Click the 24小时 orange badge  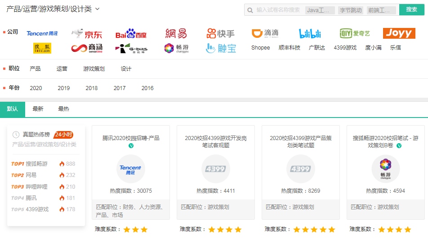point(63,135)
